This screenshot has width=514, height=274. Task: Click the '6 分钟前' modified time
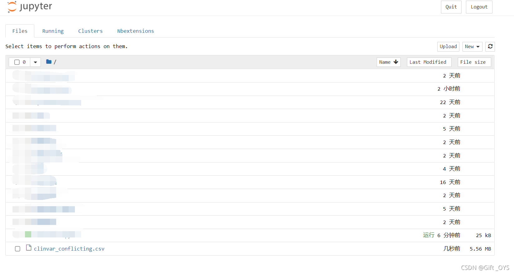click(x=449, y=235)
